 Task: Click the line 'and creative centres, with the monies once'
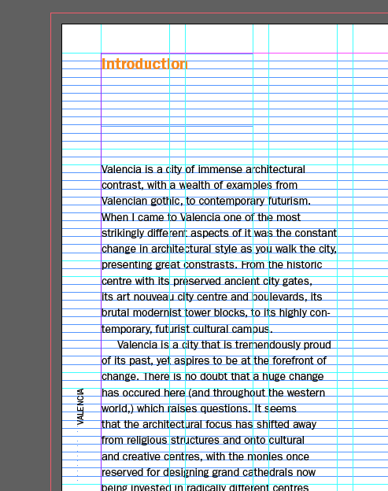[205, 456]
